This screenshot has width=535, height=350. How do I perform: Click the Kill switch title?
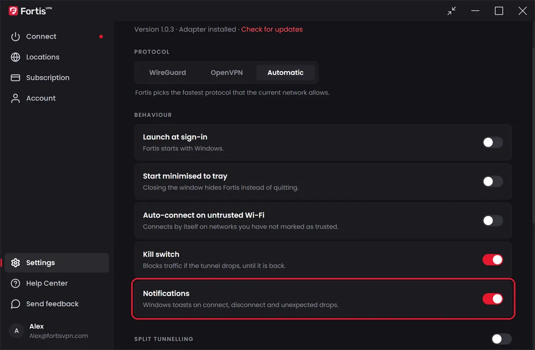161,254
